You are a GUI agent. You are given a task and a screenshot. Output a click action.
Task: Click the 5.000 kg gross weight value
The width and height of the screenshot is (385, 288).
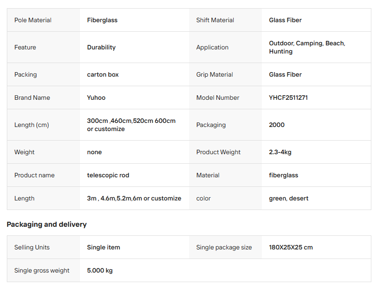(100, 270)
